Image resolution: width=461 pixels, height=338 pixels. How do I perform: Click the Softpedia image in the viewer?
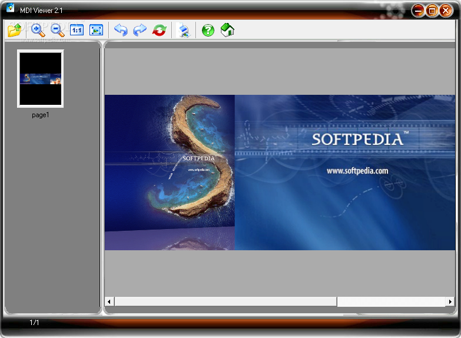click(280, 172)
